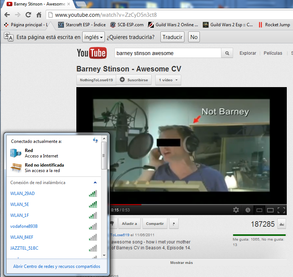The height and width of the screenshot is (277, 293).
Task: Collapse the Conexión de red inalámbrica section
Action: pyautogui.click(x=95, y=183)
